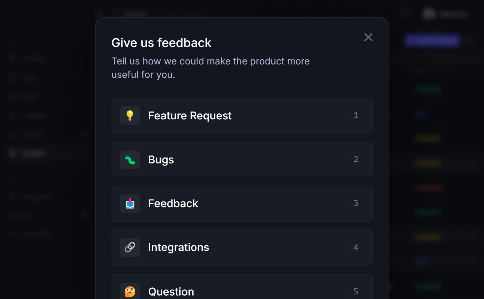
Task: Pick the Feedback category row
Action: (242, 204)
